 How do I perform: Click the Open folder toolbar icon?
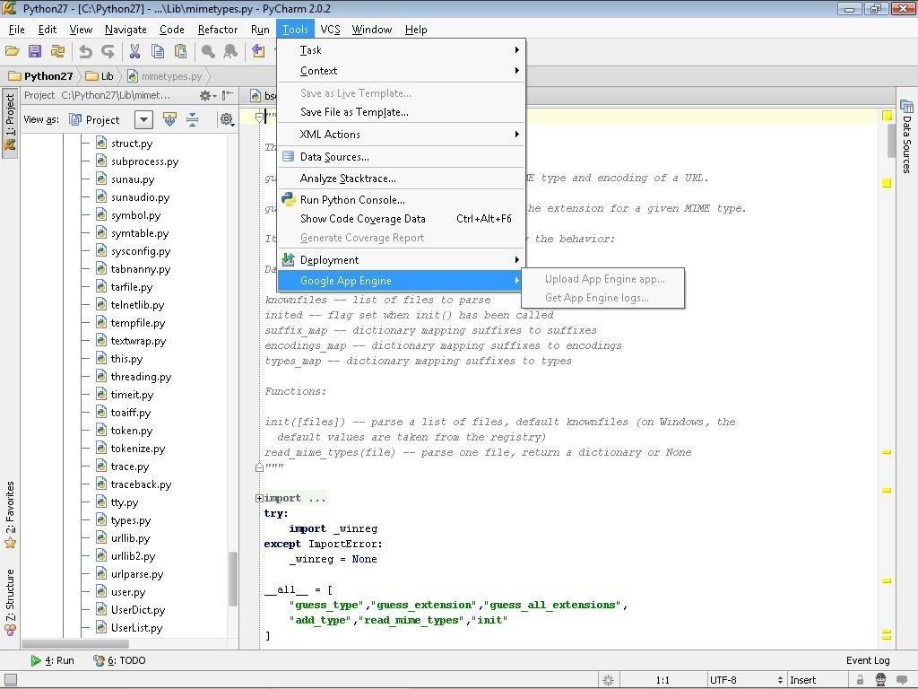tap(13, 51)
